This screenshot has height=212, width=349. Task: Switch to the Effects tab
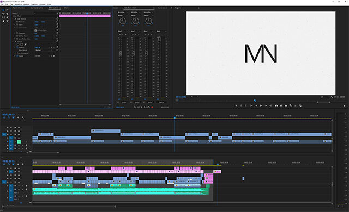click(x=66, y=8)
